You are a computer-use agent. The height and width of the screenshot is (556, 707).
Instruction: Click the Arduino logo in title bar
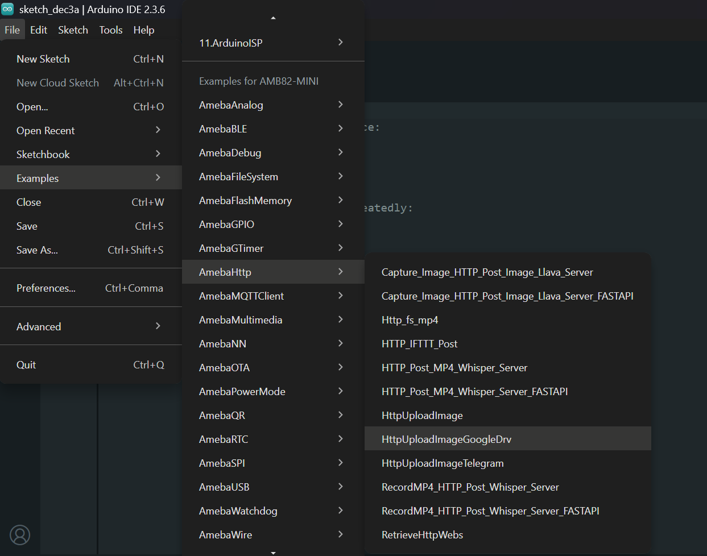tap(7, 9)
